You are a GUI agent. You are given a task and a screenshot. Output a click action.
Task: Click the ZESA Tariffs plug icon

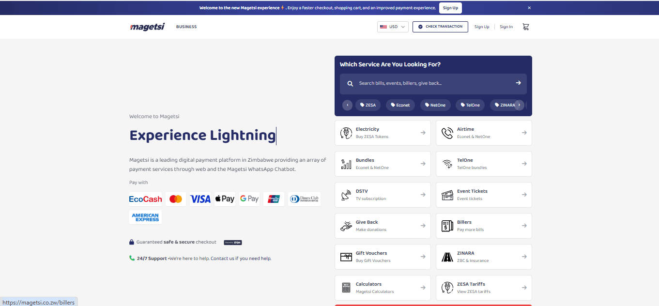[447, 288]
